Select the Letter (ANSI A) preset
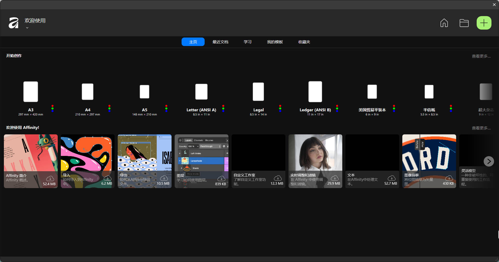This screenshot has width=499, height=262. click(201, 92)
